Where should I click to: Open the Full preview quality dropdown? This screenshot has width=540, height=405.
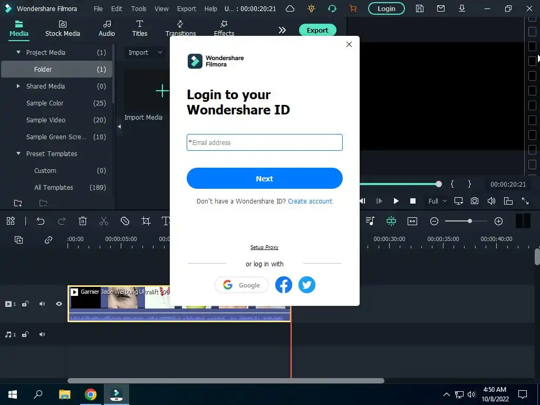click(x=437, y=201)
